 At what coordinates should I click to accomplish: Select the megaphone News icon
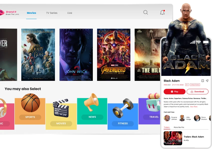[91, 102]
